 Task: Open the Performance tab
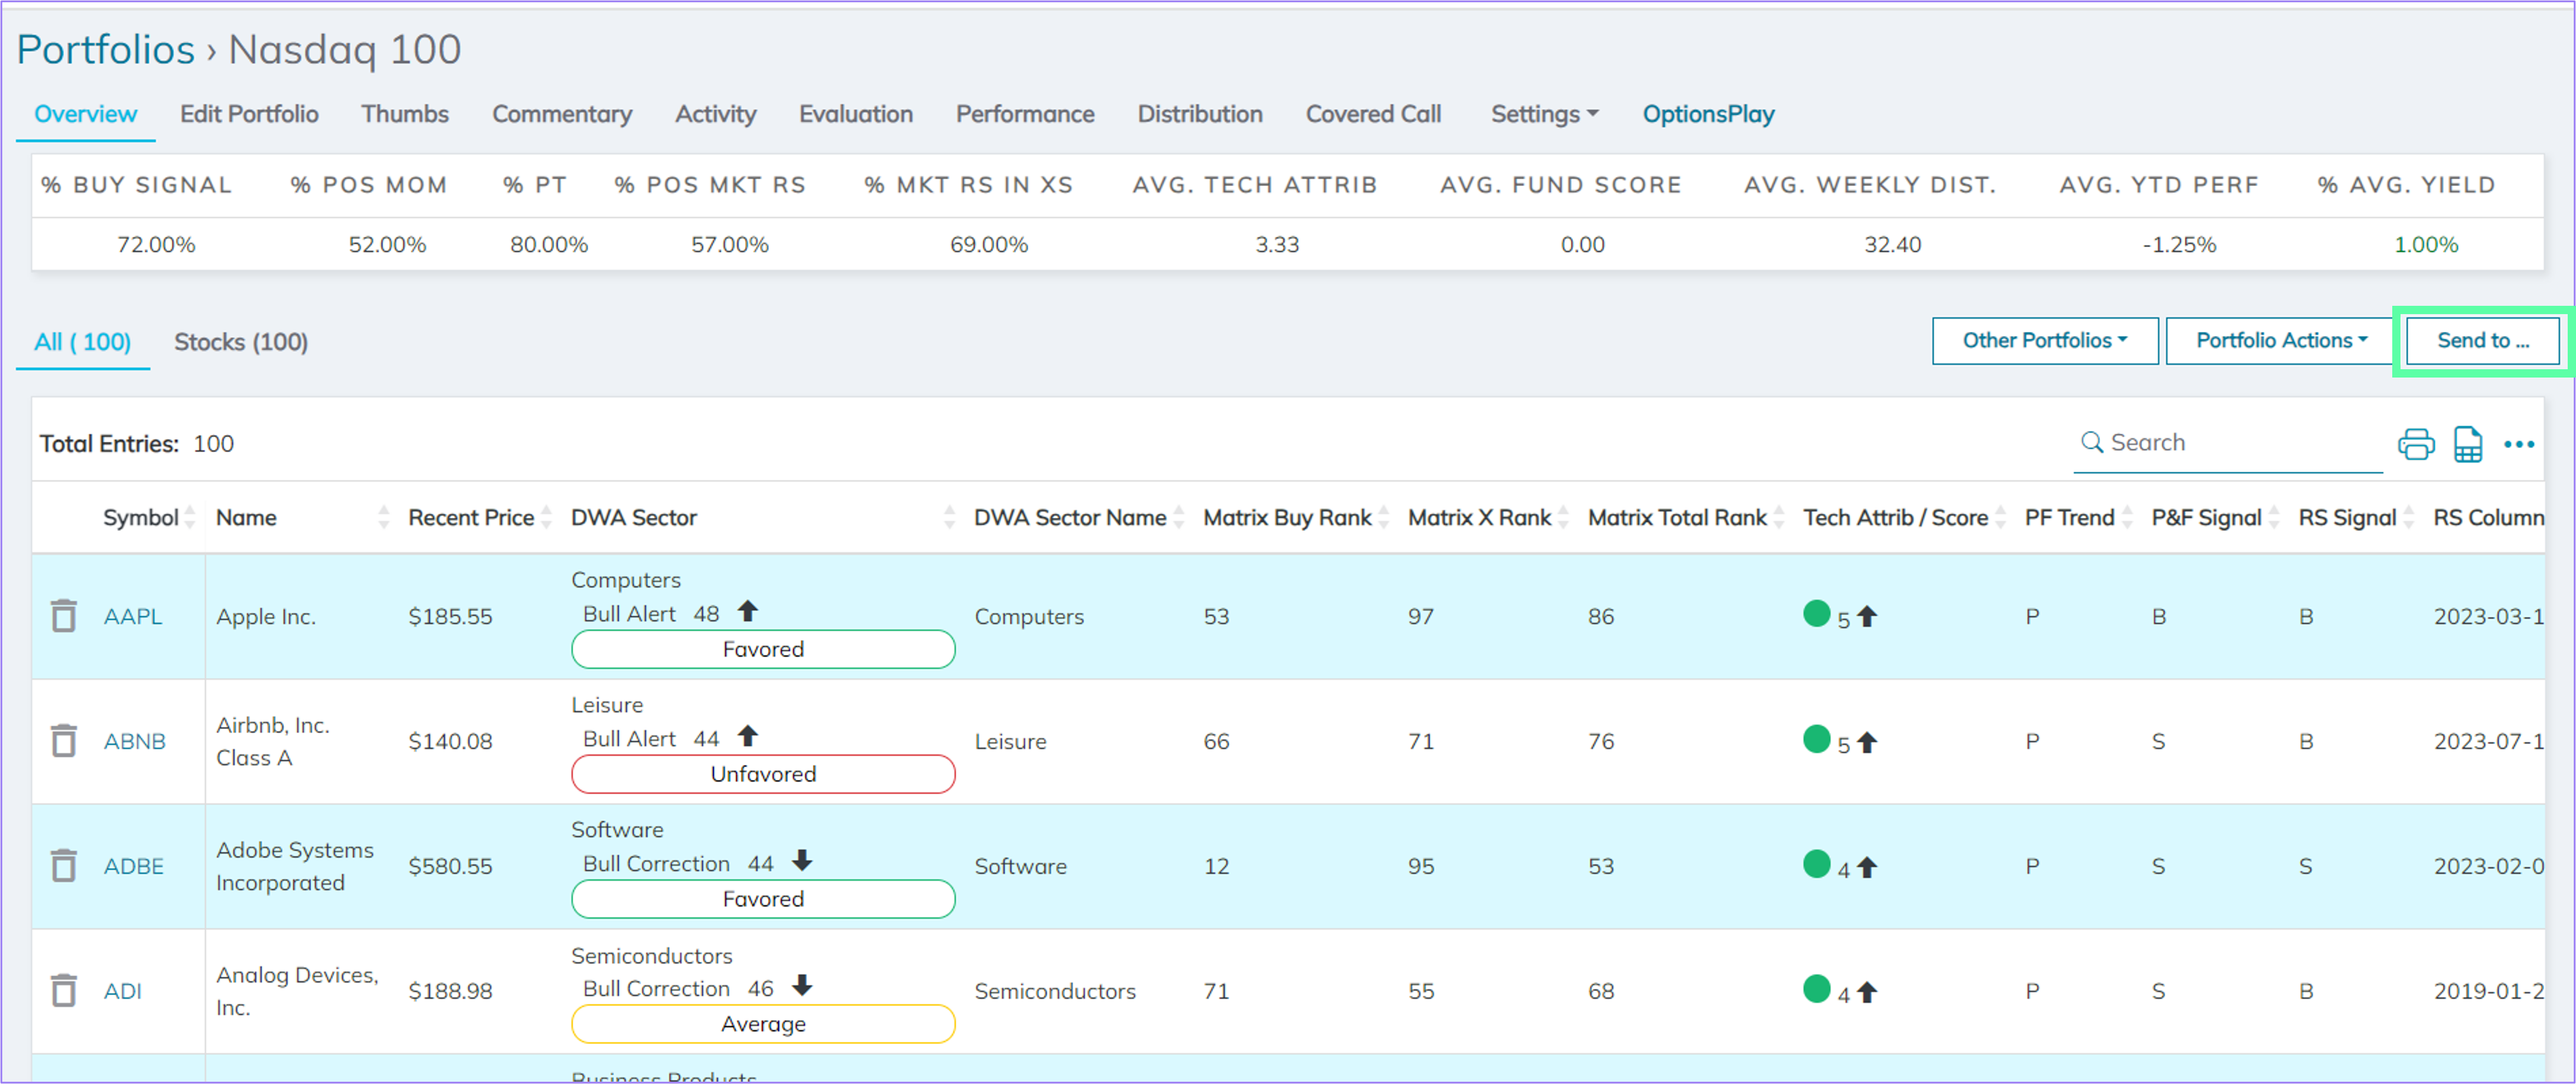[1024, 114]
